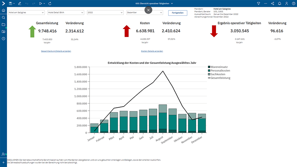The width and height of the screenshot is (297, 167).
Task: Click the Refresh report icon
Action: (x=50, y=3)
